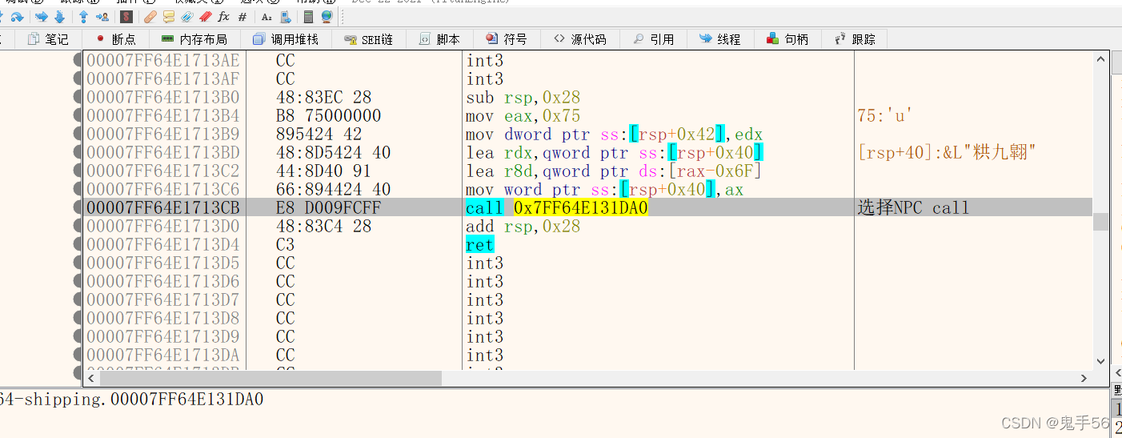Select instruction sub rsp,0x28

click(523, 98)
